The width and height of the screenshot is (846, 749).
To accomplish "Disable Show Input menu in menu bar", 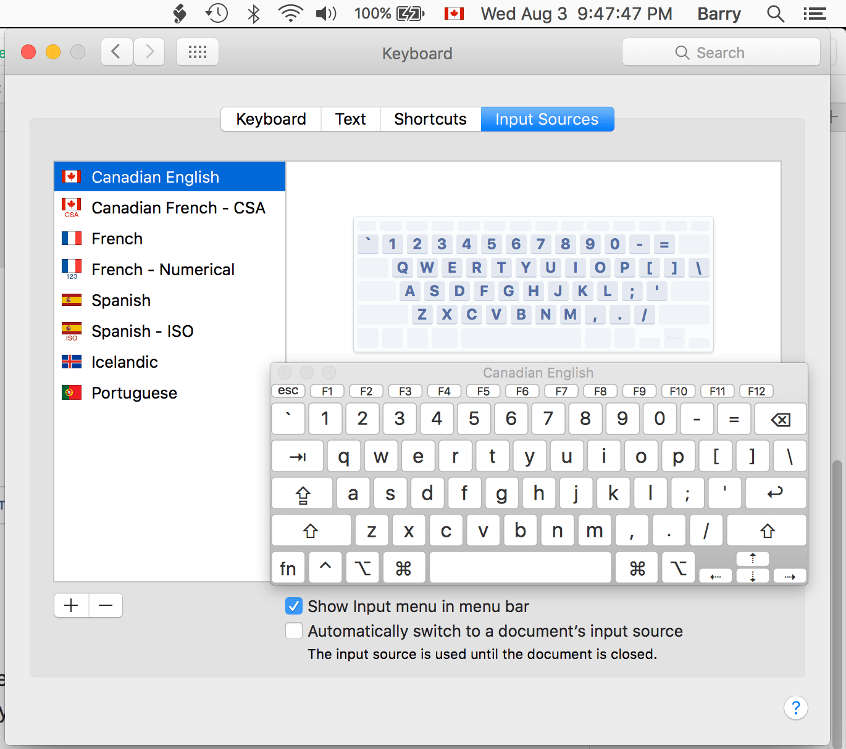I will pos(293,606).
